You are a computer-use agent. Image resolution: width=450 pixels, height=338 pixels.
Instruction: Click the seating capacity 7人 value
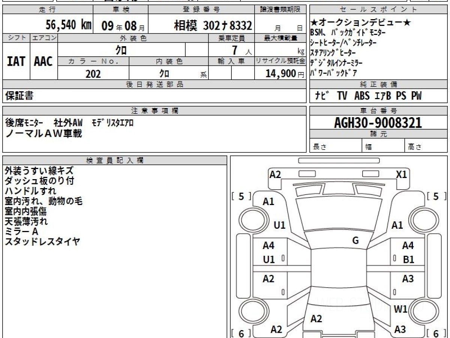click(x=242, y=50)
